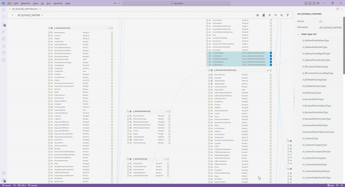Open errors and warnings count in status bar
Screen dimensions: 345x187
[x=22, y=185]
